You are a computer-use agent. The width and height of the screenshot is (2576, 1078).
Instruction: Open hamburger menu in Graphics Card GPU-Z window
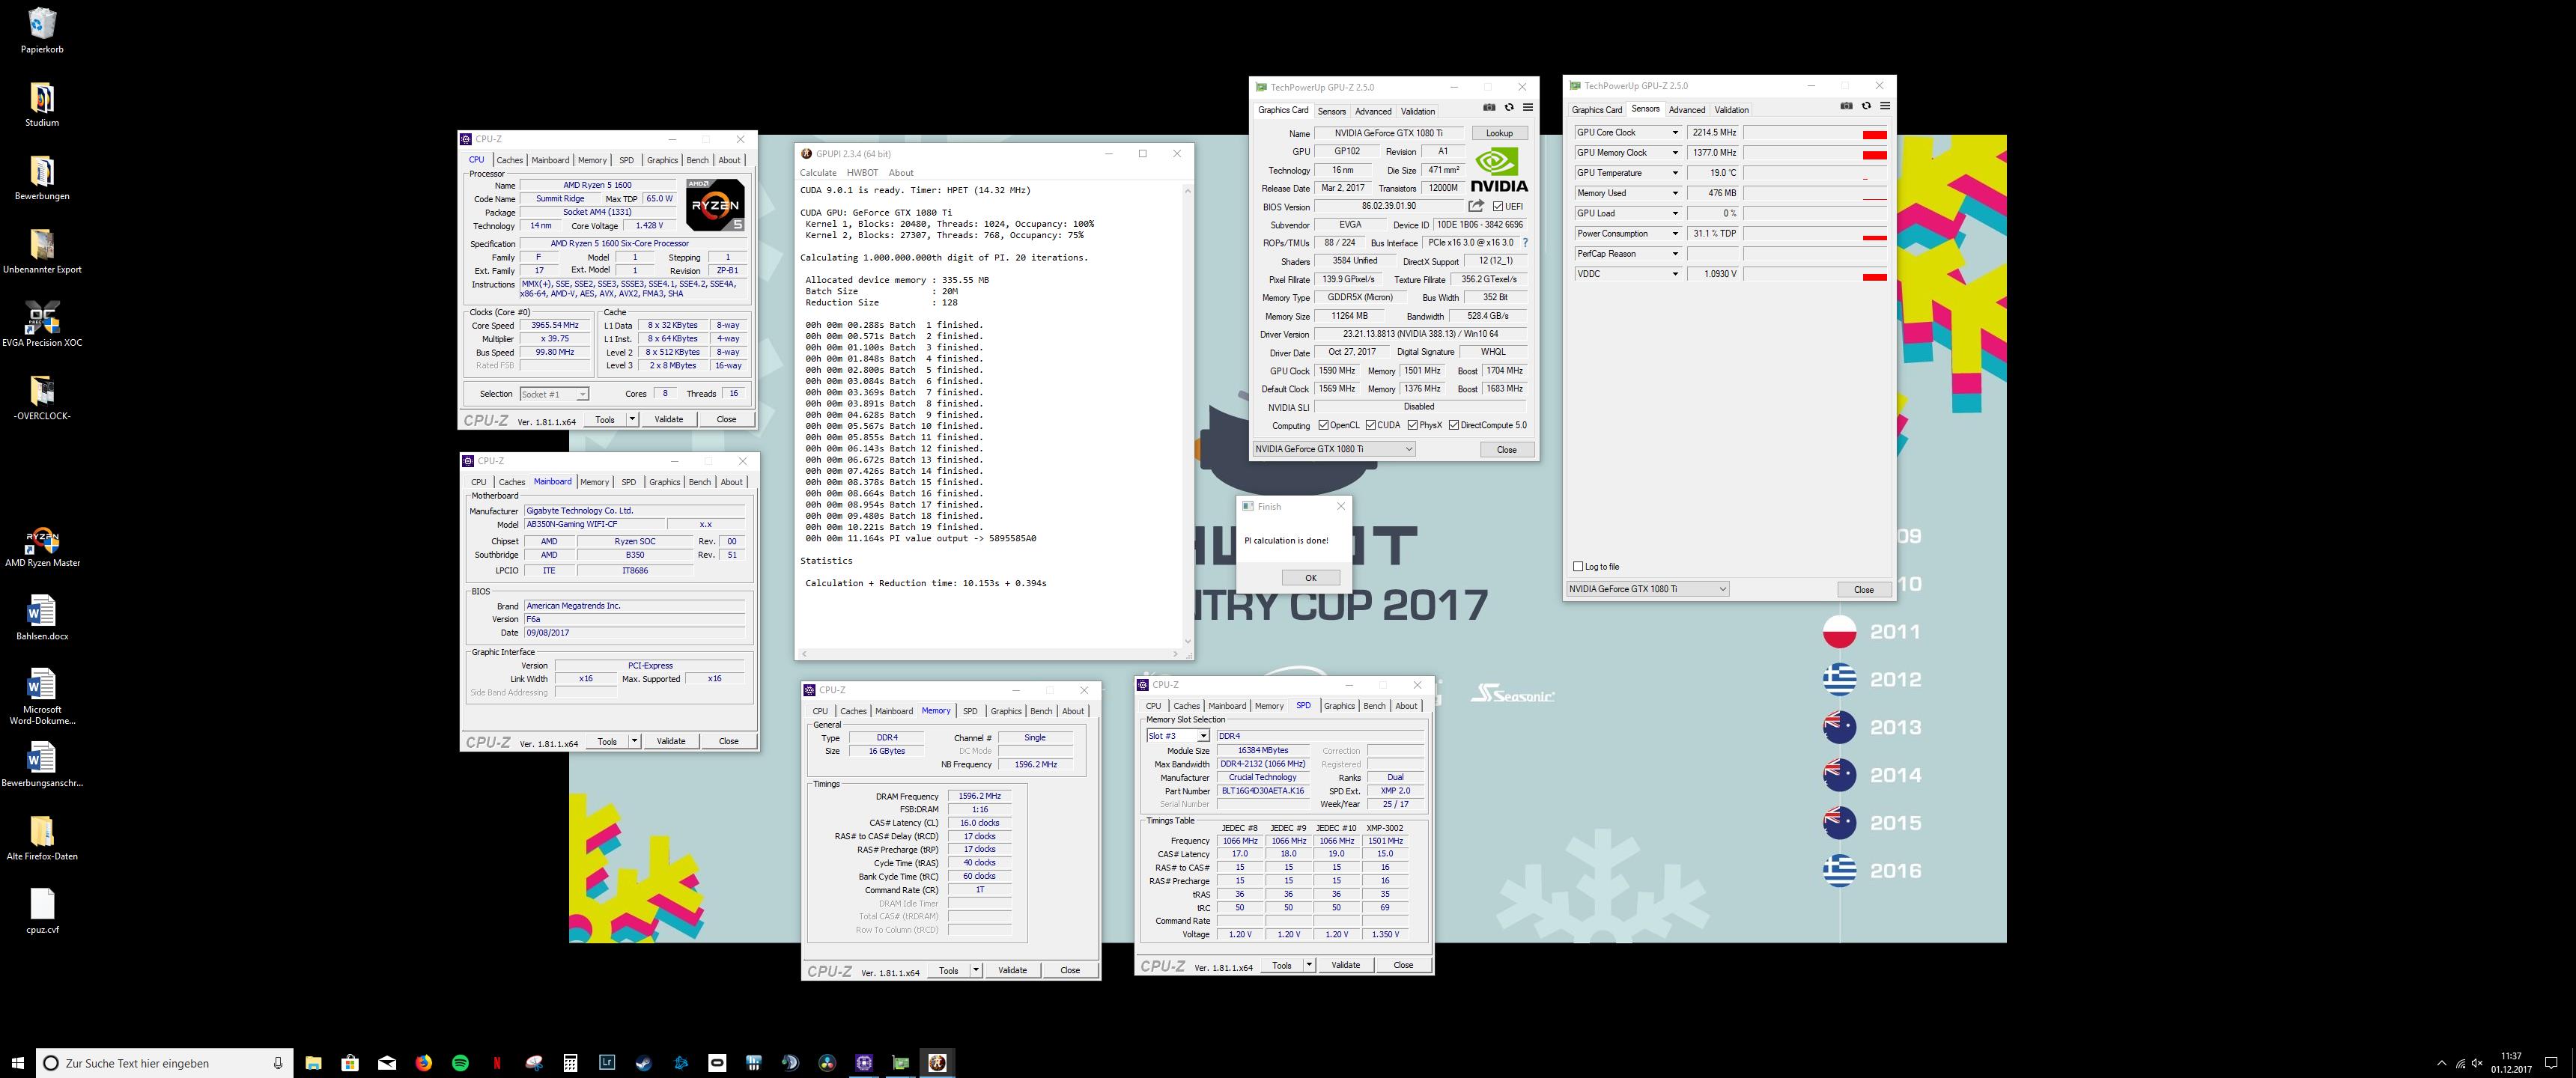click(1528, 107)
